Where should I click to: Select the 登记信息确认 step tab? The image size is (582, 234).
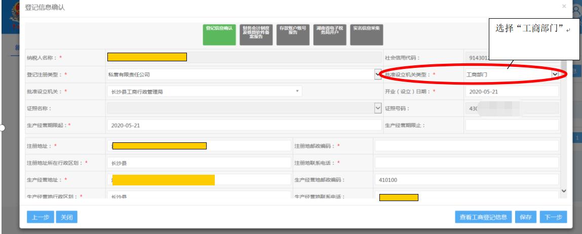tap(219, 35)
